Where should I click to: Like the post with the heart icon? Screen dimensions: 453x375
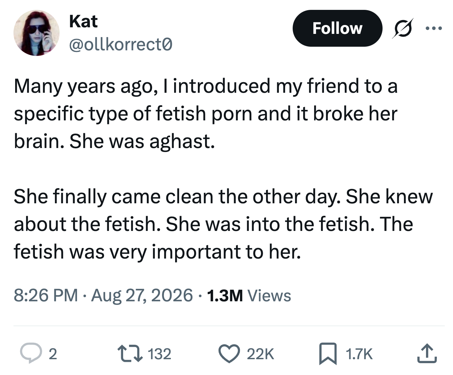pyautogui.click(x=230, y=353)
